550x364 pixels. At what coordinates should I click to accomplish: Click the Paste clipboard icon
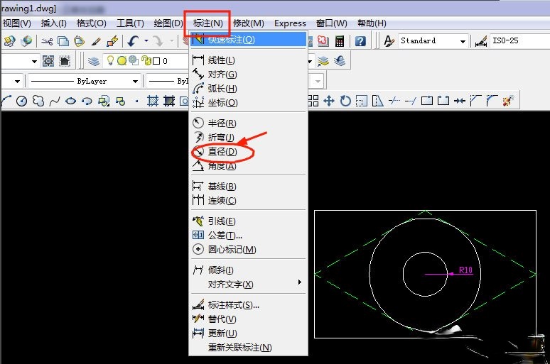pyautogui.click(x=80, y=41)
